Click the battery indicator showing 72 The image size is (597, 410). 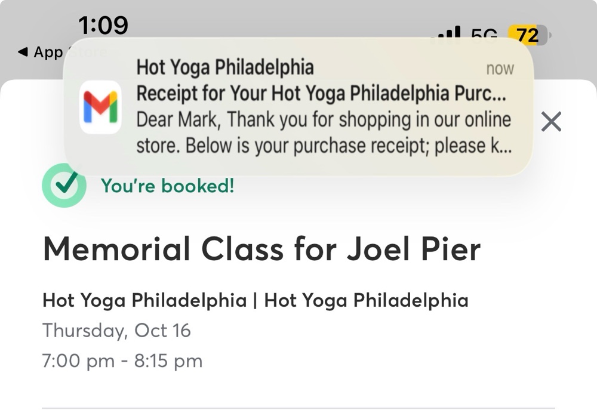(x=528, y=35)
